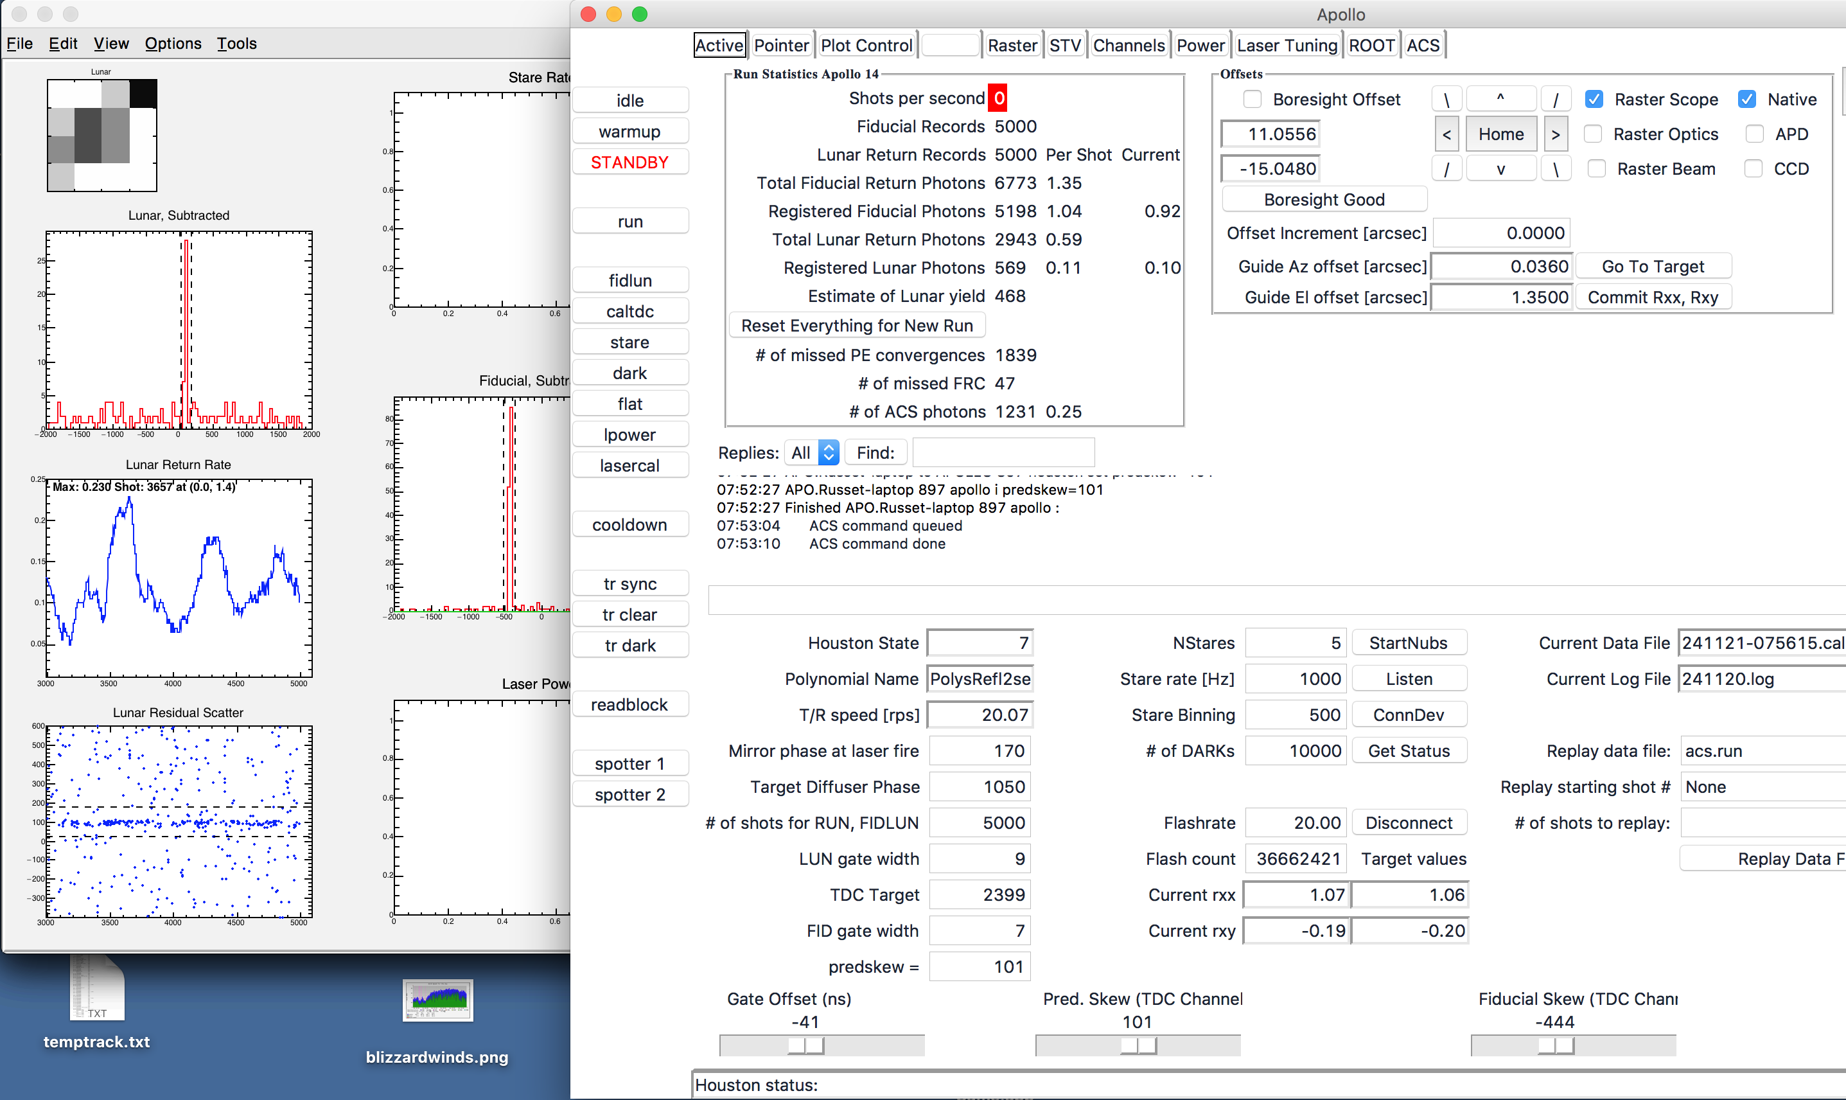Viewport: 1846px width, 1100px height.
Task: Click Reset Everything for New Run
Action: tap(857, 325)
